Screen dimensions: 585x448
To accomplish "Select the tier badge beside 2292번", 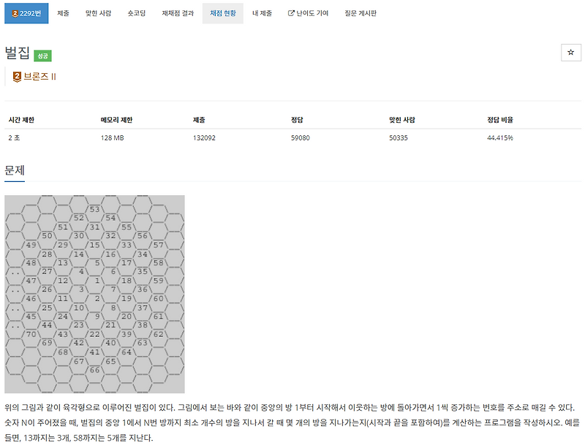I will click(15, 12).
